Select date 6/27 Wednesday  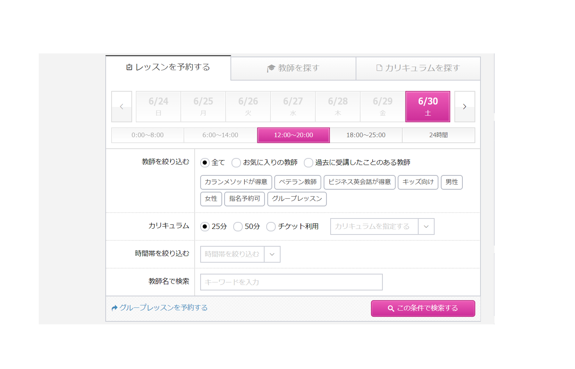(293, 106)
